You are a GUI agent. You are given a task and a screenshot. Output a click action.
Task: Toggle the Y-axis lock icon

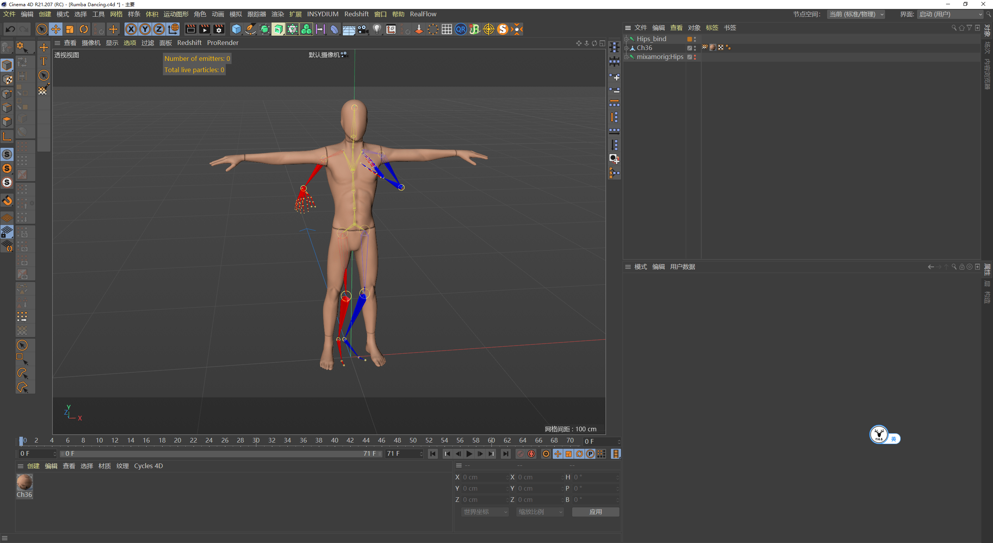tap(145, 29)
